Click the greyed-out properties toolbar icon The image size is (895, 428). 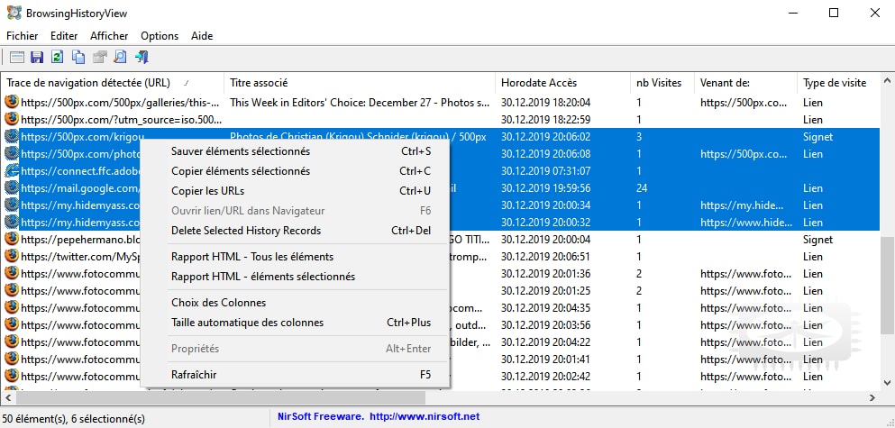point(99,57)
